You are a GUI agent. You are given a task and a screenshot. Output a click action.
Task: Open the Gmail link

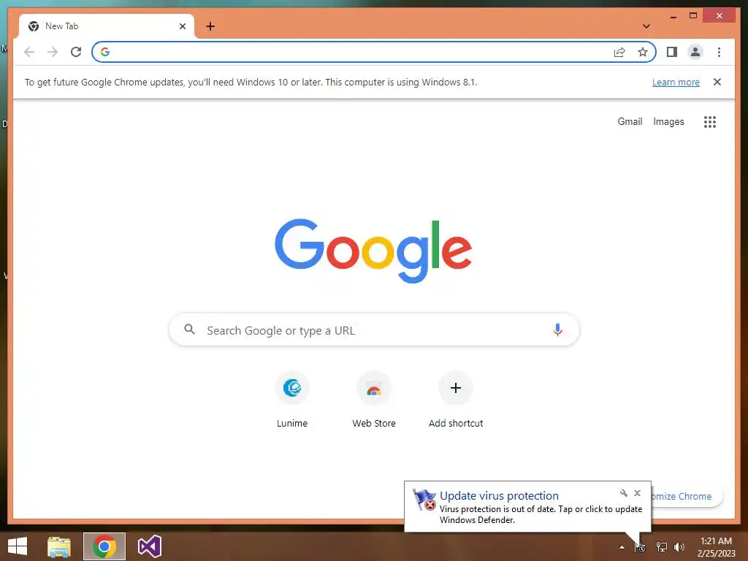pos(630,122)
